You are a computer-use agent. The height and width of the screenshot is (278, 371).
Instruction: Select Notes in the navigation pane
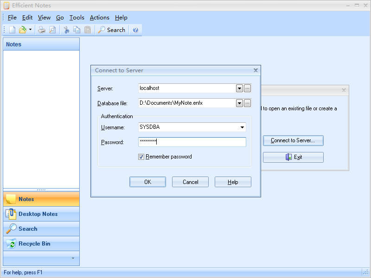click(x=41, y=199)
